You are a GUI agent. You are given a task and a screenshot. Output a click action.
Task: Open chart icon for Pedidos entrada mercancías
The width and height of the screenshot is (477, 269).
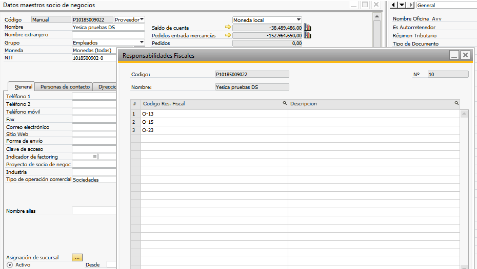click(308, 35)
